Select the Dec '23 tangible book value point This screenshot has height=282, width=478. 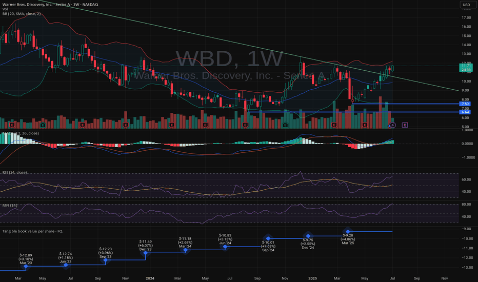tap(146, 253)
